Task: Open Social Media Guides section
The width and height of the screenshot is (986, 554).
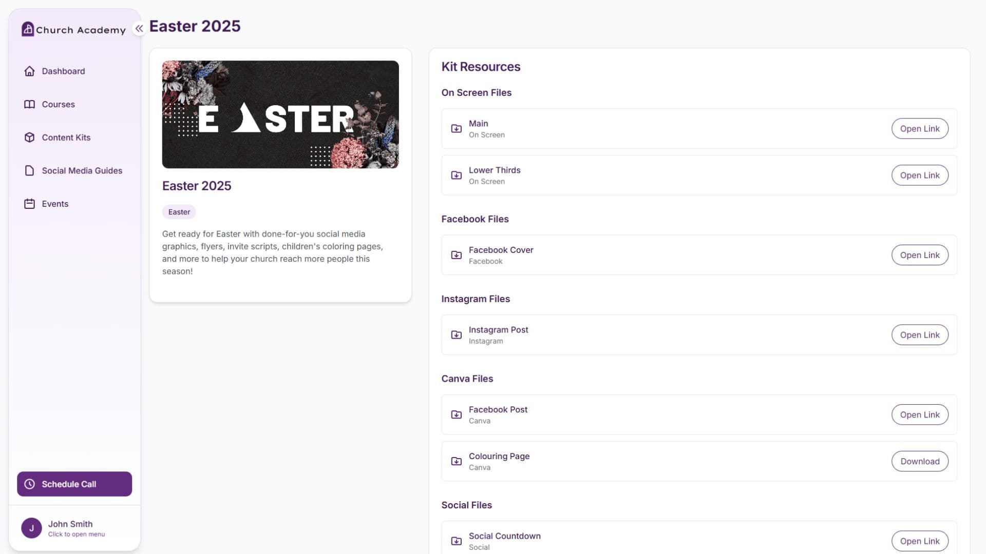Action: click(74, 171)
